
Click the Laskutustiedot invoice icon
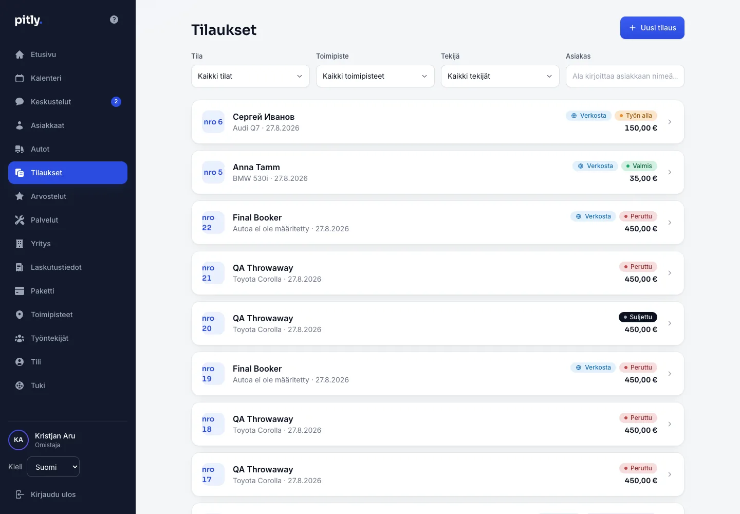(x=20, y=267)
